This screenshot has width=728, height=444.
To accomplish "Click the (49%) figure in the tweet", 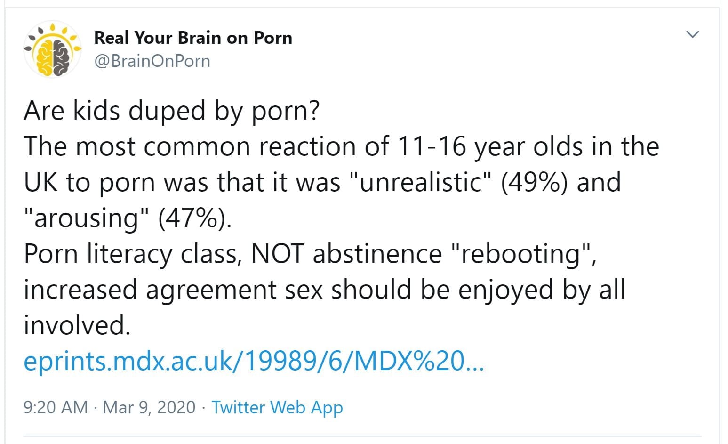I will tap(534, 182).
